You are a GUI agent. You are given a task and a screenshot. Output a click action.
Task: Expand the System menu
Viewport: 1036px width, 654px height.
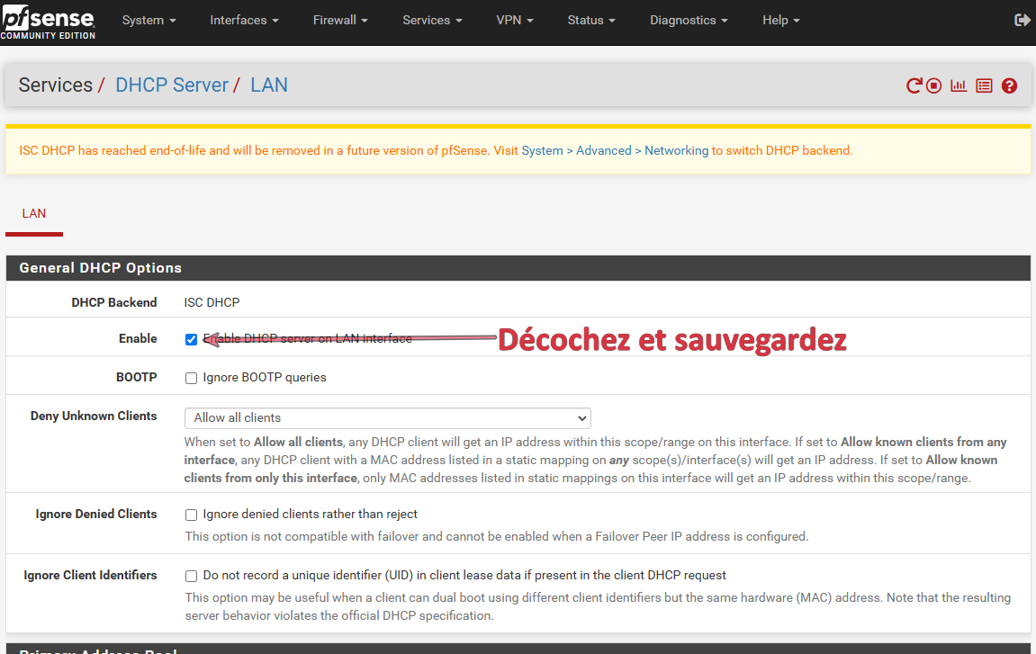point(149,20)
